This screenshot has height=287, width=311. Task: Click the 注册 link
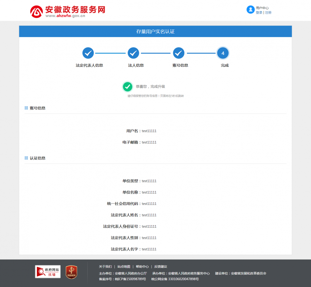(x=268, y=13)
